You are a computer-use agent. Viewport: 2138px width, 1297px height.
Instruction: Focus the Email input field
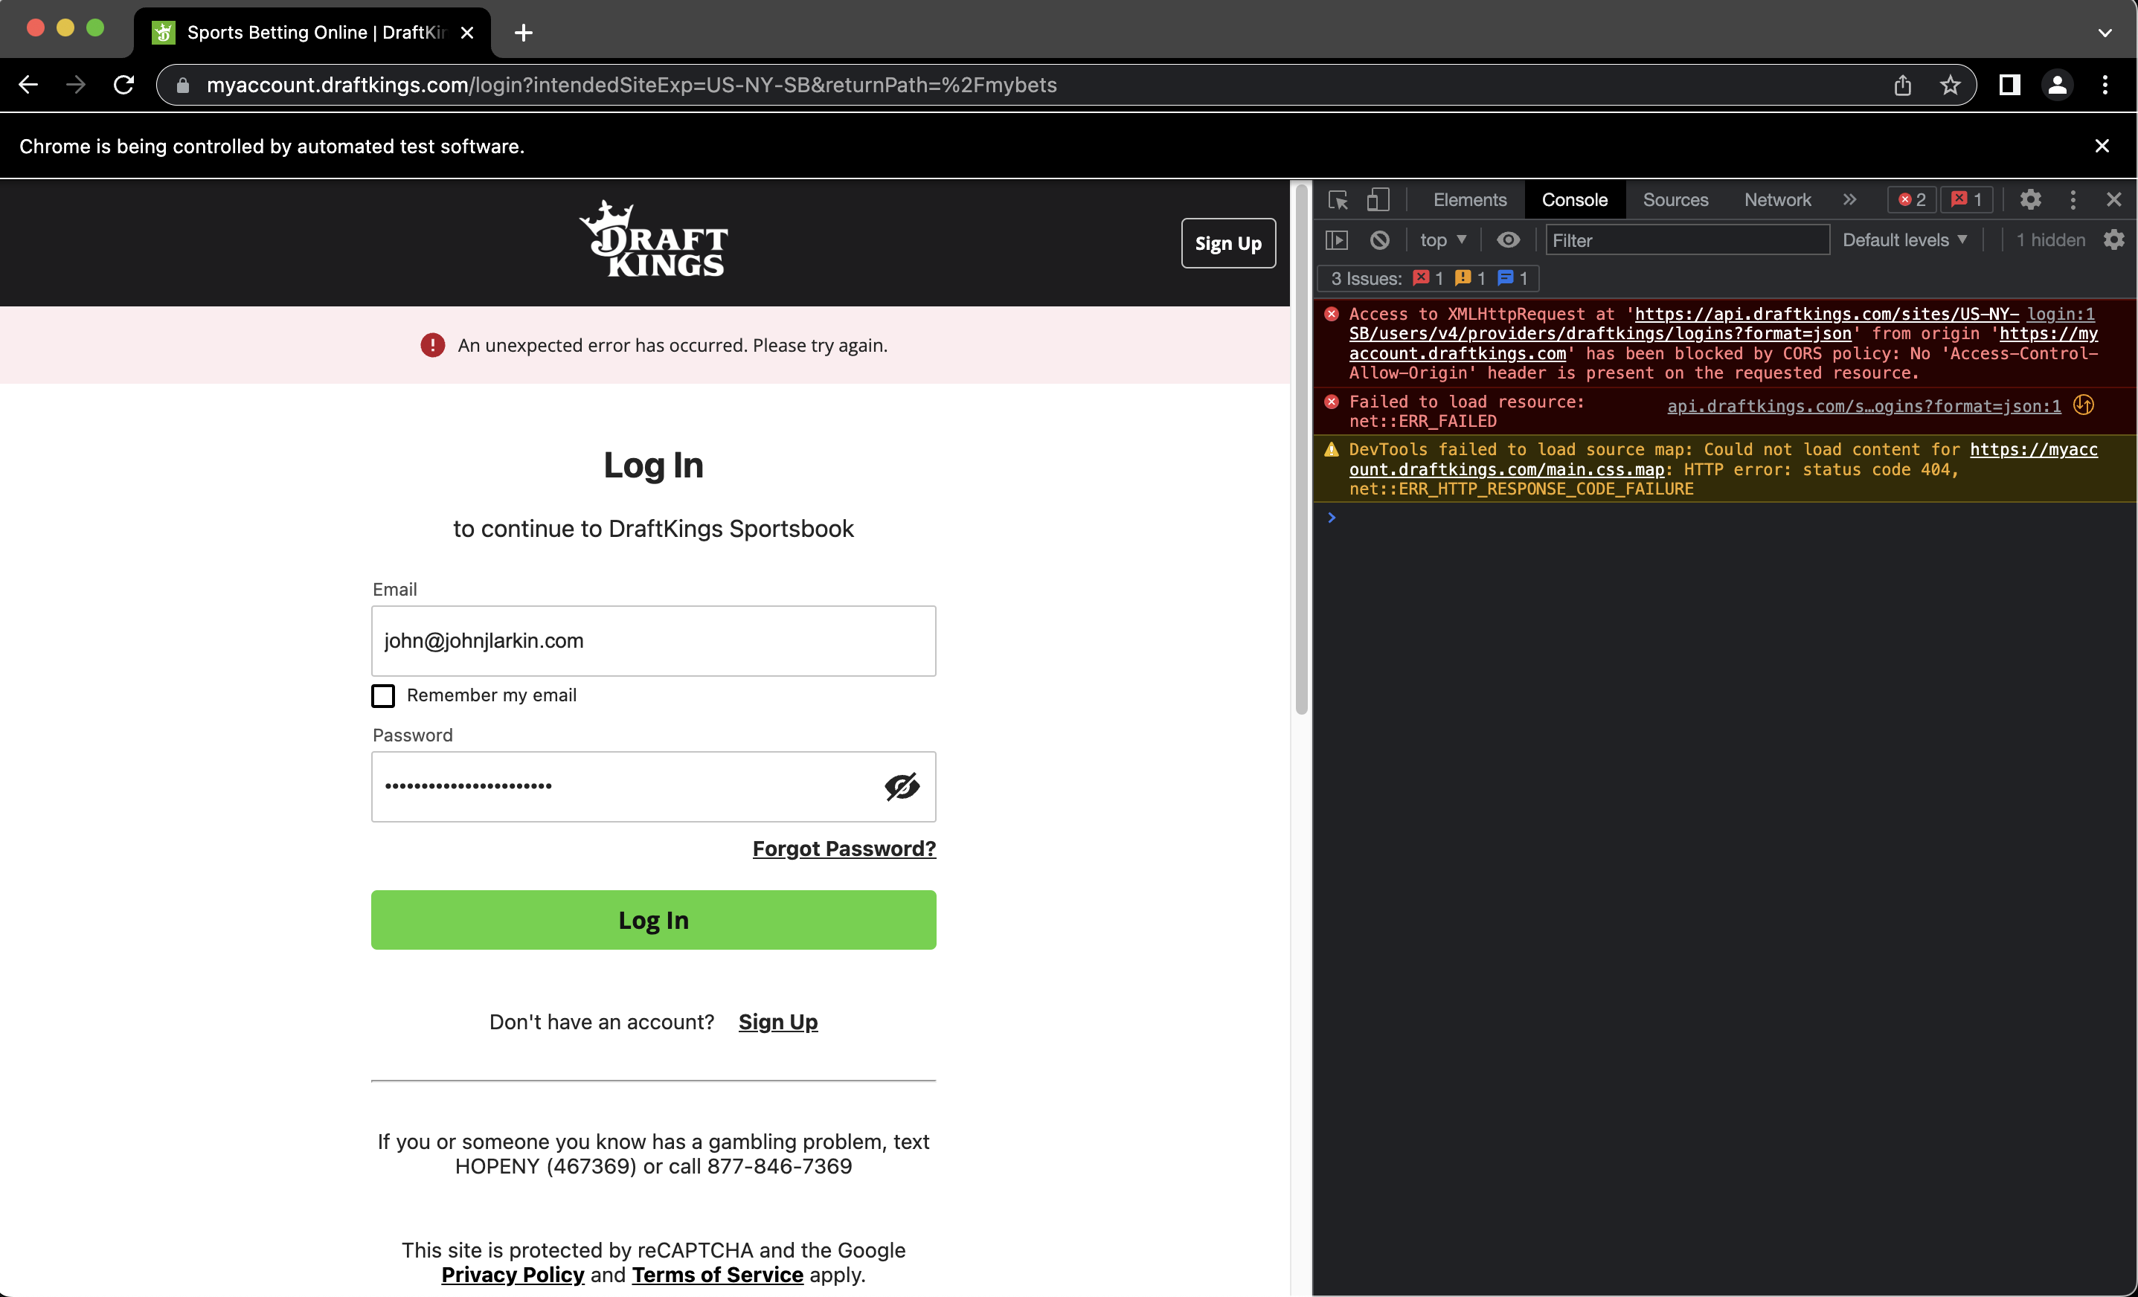pyautogui.click(x=653, y=640)
